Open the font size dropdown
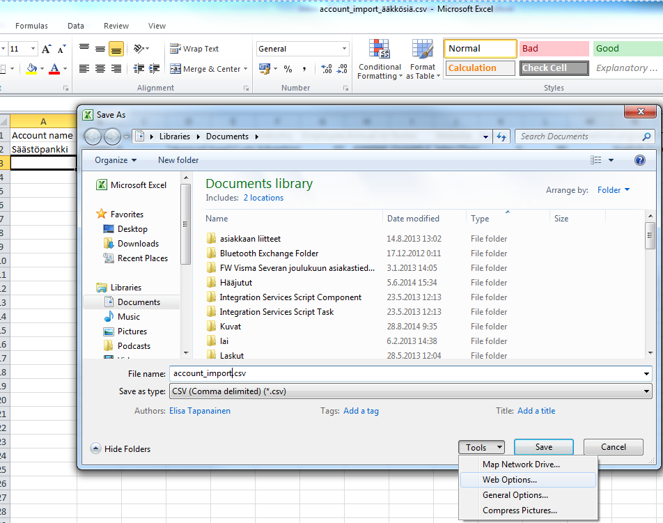663x523 pixels. (x=33, y=49)
